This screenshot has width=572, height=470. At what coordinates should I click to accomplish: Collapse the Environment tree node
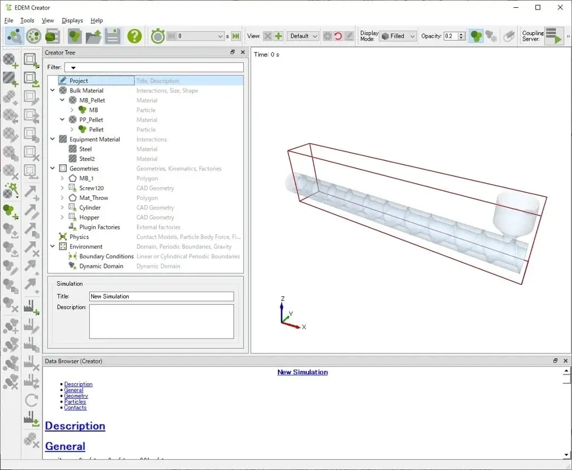(x=52, y=246)
